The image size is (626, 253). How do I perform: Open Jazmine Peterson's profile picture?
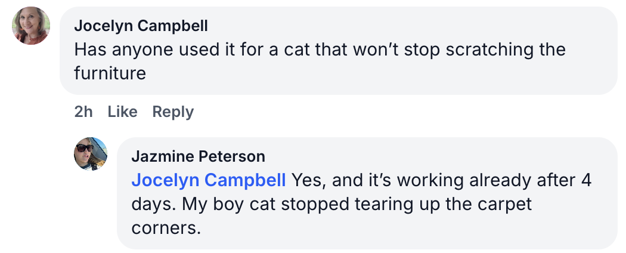click(91, 153)
